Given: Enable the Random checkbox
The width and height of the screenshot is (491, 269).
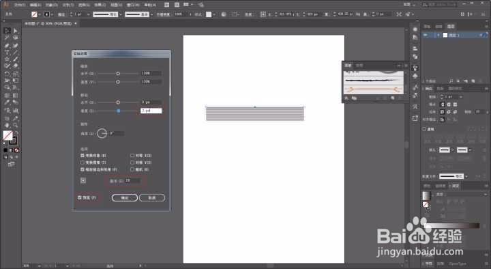Looking at the screenshot, I should pyautogui.click(x=132, y=169).
